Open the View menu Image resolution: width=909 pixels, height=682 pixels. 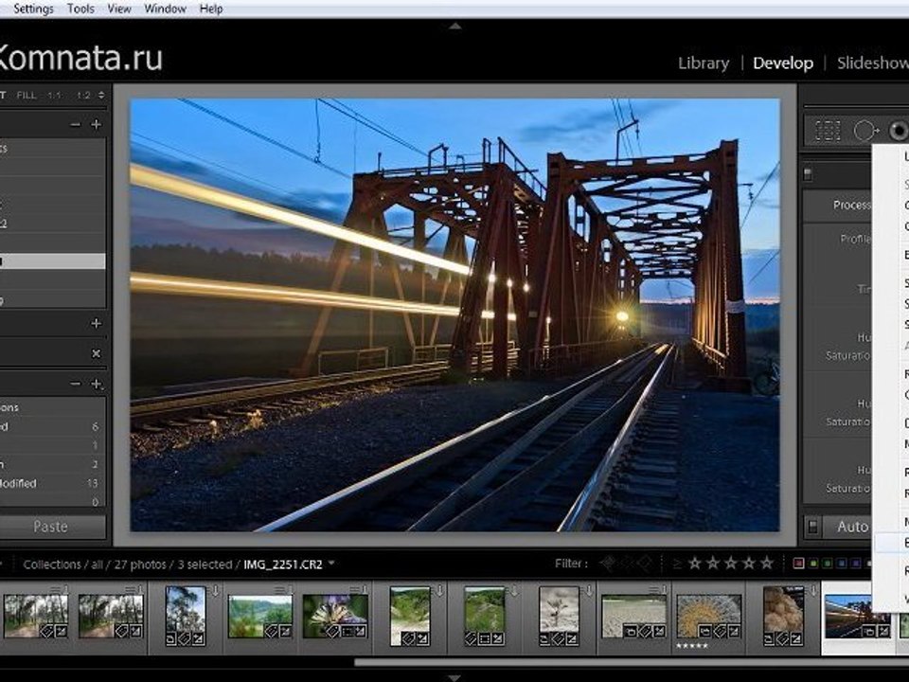(x=119, y=9)
